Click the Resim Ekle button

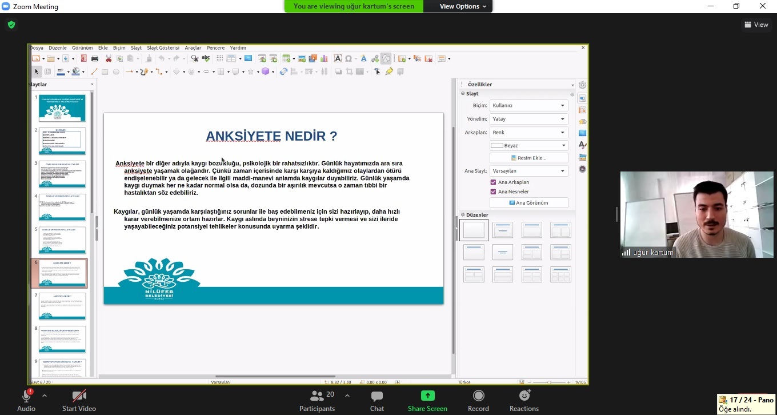click(528, 158)
